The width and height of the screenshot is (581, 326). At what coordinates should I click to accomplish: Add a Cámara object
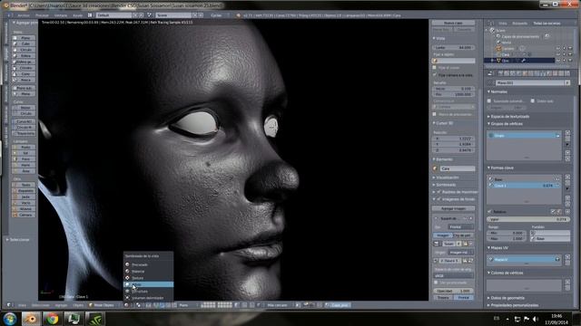[25, 215]
